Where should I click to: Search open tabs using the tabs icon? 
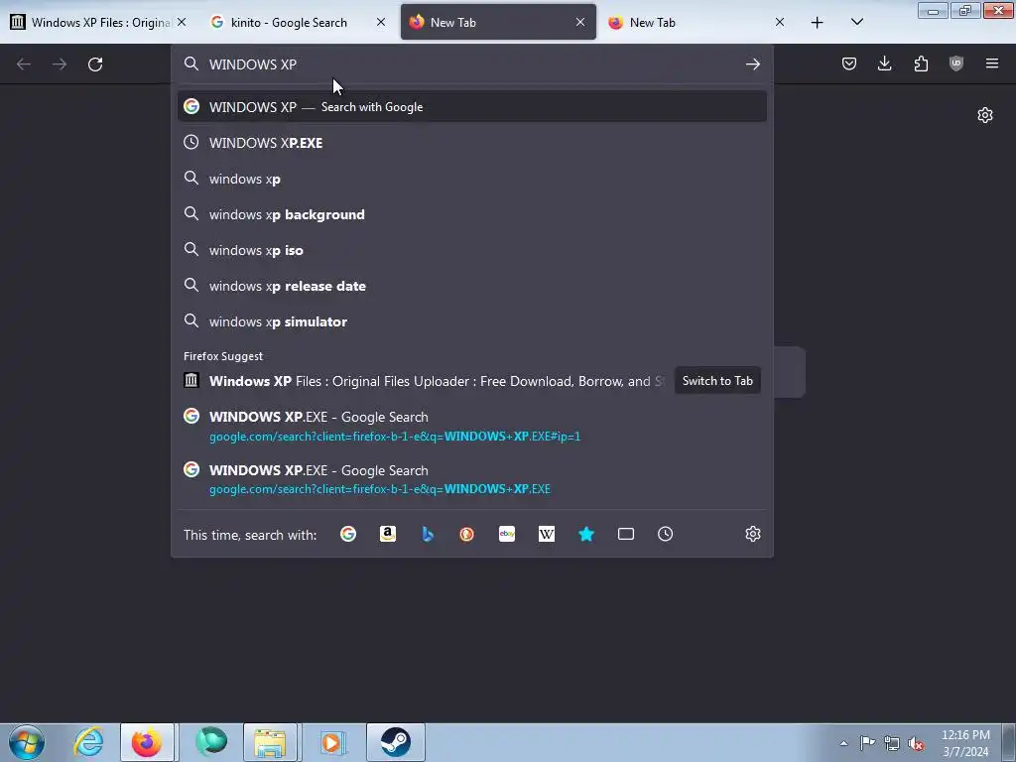tap(626, 534)
